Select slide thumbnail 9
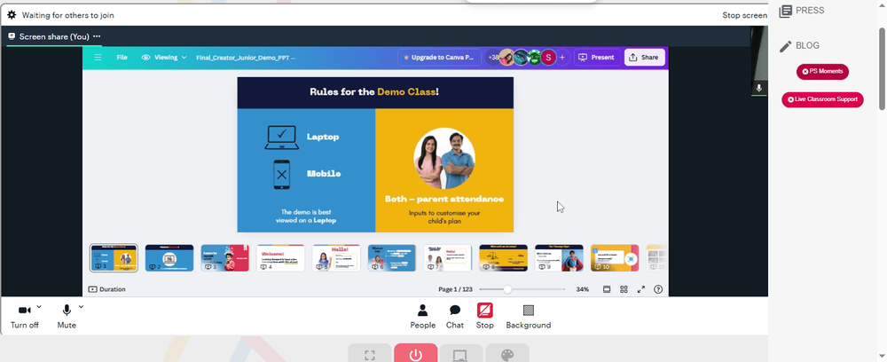Viewport: 887px width, 362px height. [x=559, y=258]
